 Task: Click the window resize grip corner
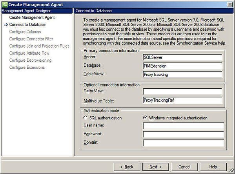[x=231, y=170]
